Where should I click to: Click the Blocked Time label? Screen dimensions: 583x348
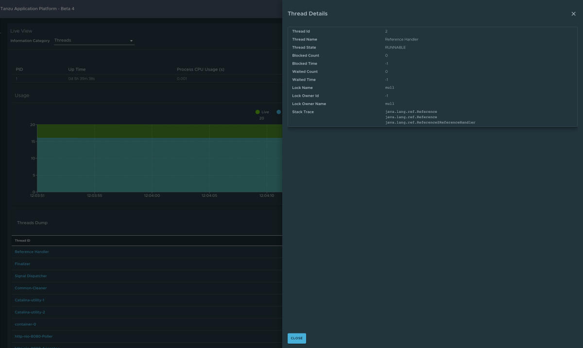(x=305, y=64)
